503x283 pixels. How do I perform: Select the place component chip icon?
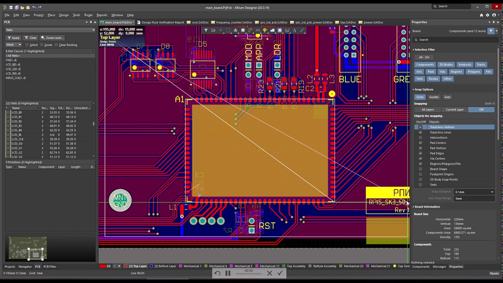243,30
